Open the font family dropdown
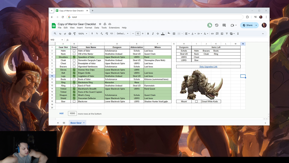Viewport: 289px width, 163px height. point(122,34)
